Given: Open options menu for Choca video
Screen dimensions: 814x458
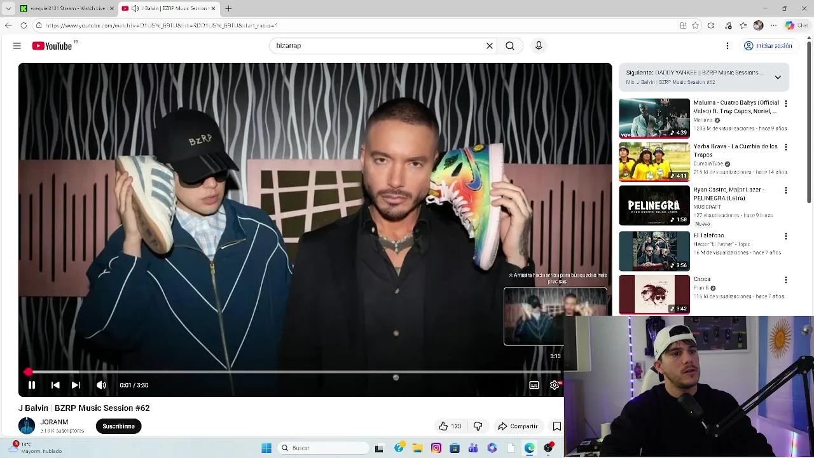Looking at the screenshot, I should pos(786,280).
